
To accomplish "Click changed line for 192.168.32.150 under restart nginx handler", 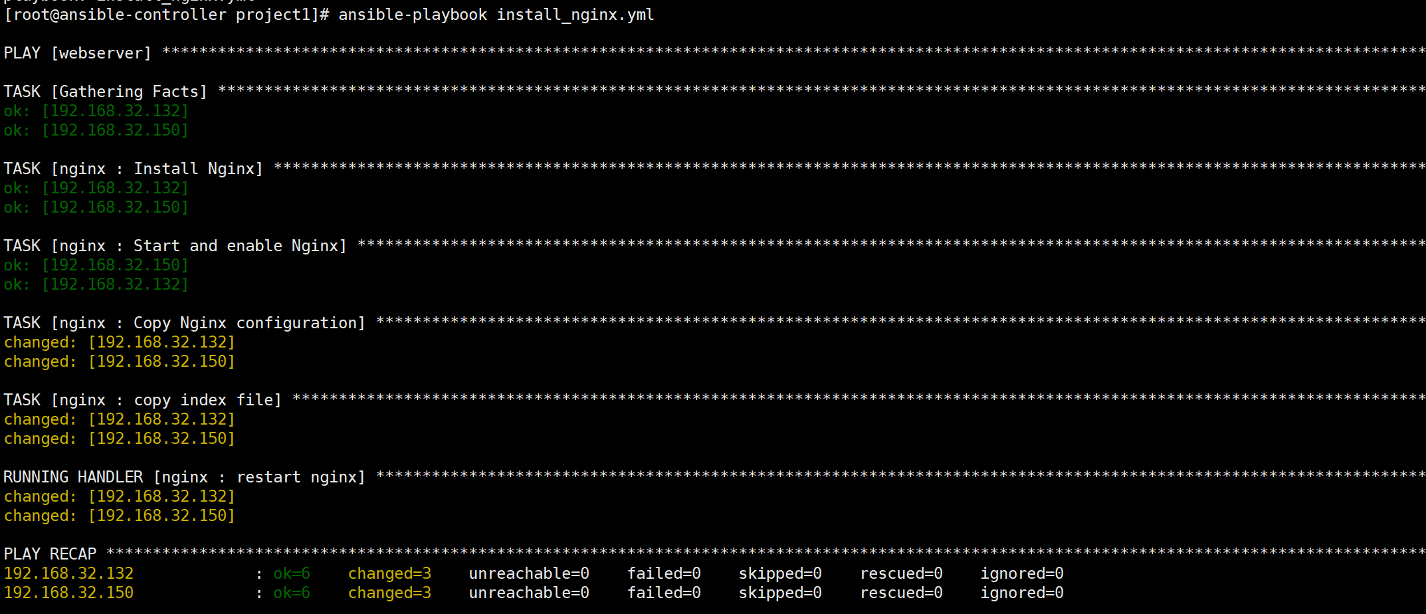I will (x=120, y=516).
